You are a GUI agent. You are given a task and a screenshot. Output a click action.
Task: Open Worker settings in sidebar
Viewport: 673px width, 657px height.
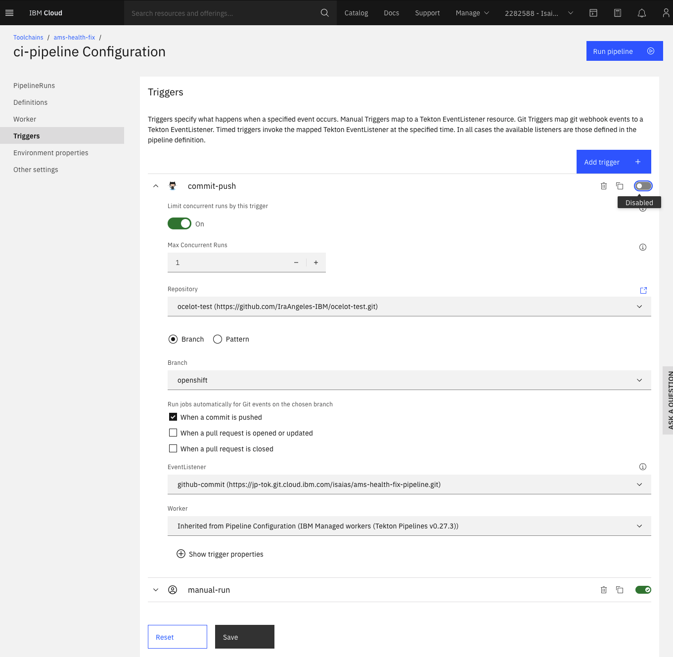pyautogui.click(x=25, y=119)
